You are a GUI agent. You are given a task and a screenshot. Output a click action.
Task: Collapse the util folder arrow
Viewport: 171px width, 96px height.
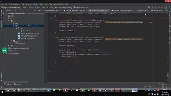click(16, 28)
